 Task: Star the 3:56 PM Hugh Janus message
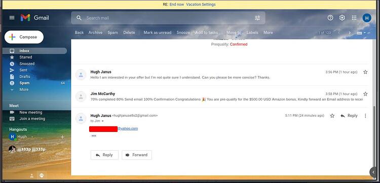[x=365, y=72]
